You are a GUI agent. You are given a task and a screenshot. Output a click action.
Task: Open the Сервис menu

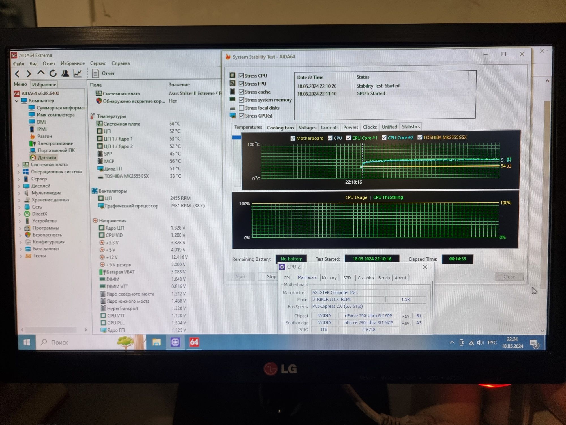pyautogui.click(x=98, y=63)
